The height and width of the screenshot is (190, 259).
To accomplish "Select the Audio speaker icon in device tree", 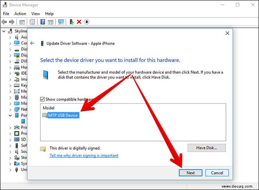I will coord(17,37).
